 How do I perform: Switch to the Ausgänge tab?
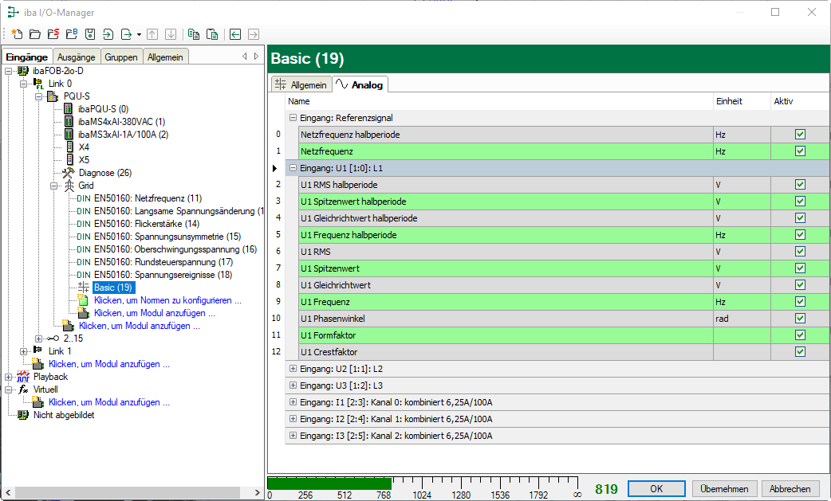pyautogui.click(x=77, y=57)
